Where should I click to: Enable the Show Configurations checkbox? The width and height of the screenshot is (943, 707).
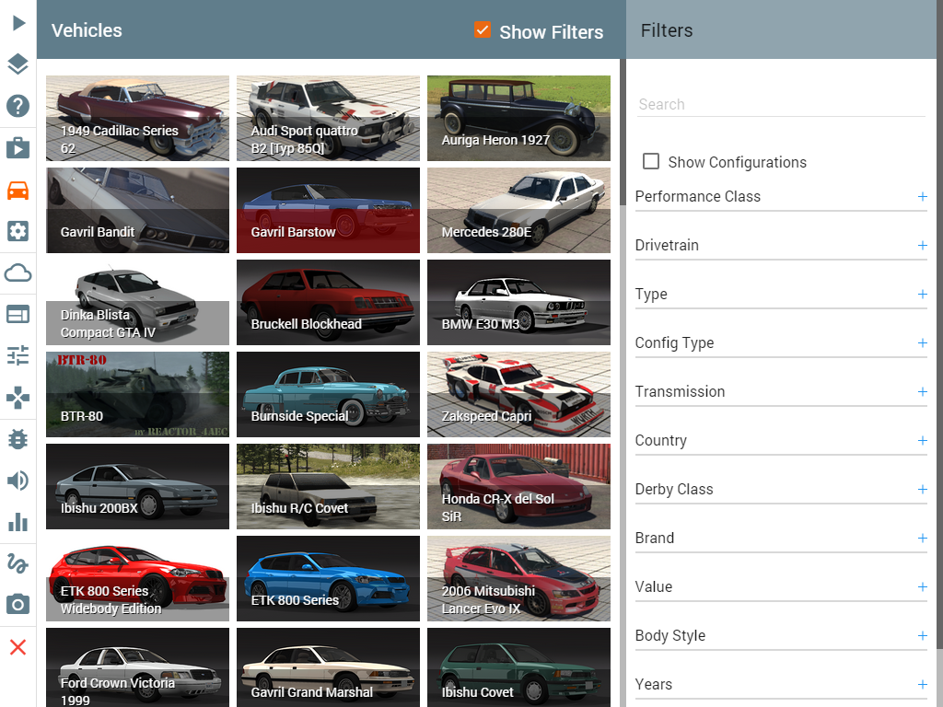pos(651,161)
